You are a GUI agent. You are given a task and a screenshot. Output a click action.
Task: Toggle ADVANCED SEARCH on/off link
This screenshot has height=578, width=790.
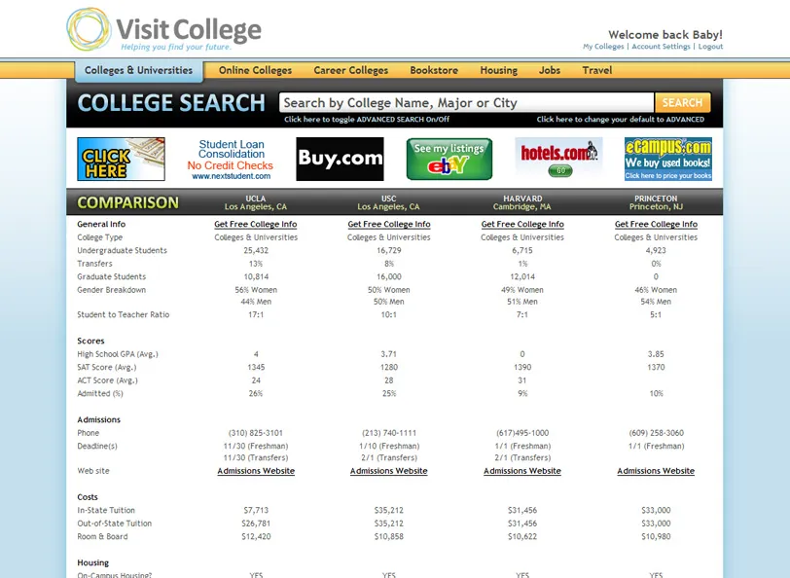(x=367, y=120)
